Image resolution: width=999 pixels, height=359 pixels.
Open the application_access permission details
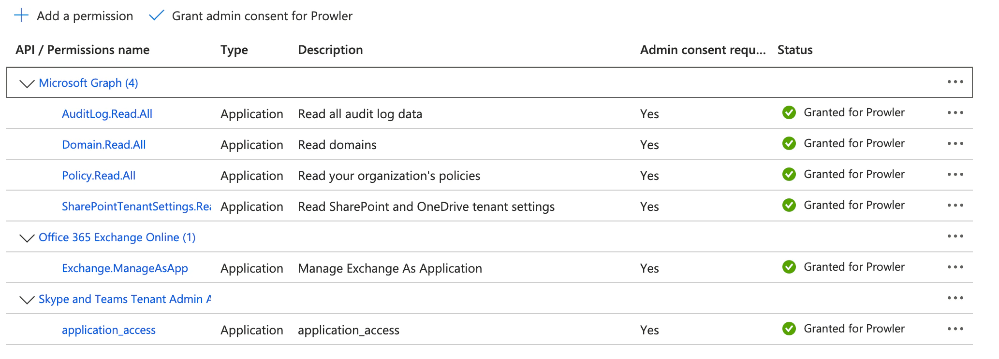(x=108, y=330)
